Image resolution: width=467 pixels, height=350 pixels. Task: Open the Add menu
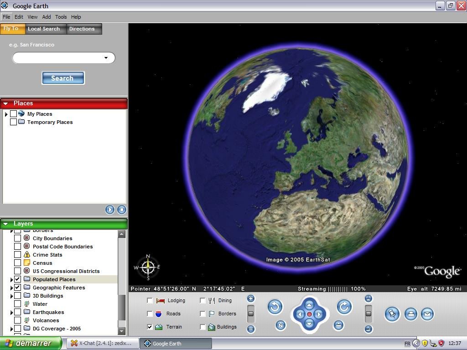46,17
